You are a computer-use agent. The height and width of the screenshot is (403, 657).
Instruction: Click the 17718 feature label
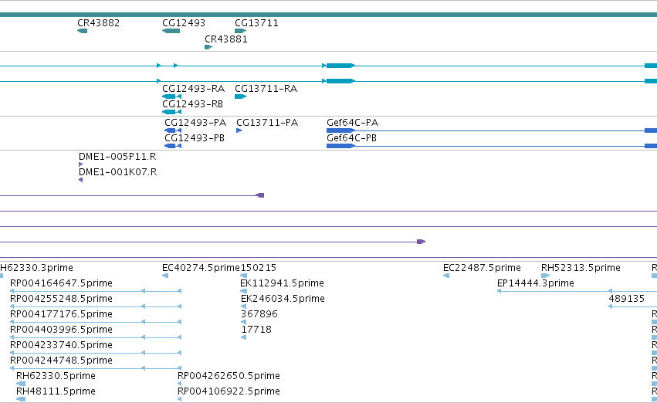click(256, 329)
